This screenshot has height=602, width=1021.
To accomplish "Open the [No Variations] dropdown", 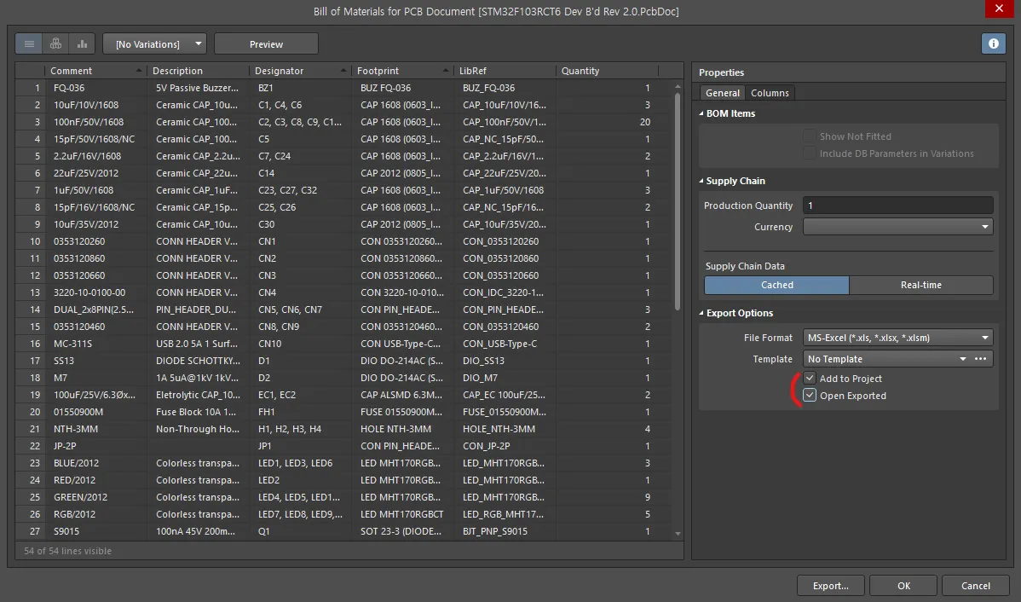I will [197, 43].
